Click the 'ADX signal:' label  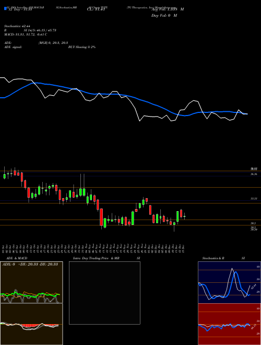[x=13, y=47]
